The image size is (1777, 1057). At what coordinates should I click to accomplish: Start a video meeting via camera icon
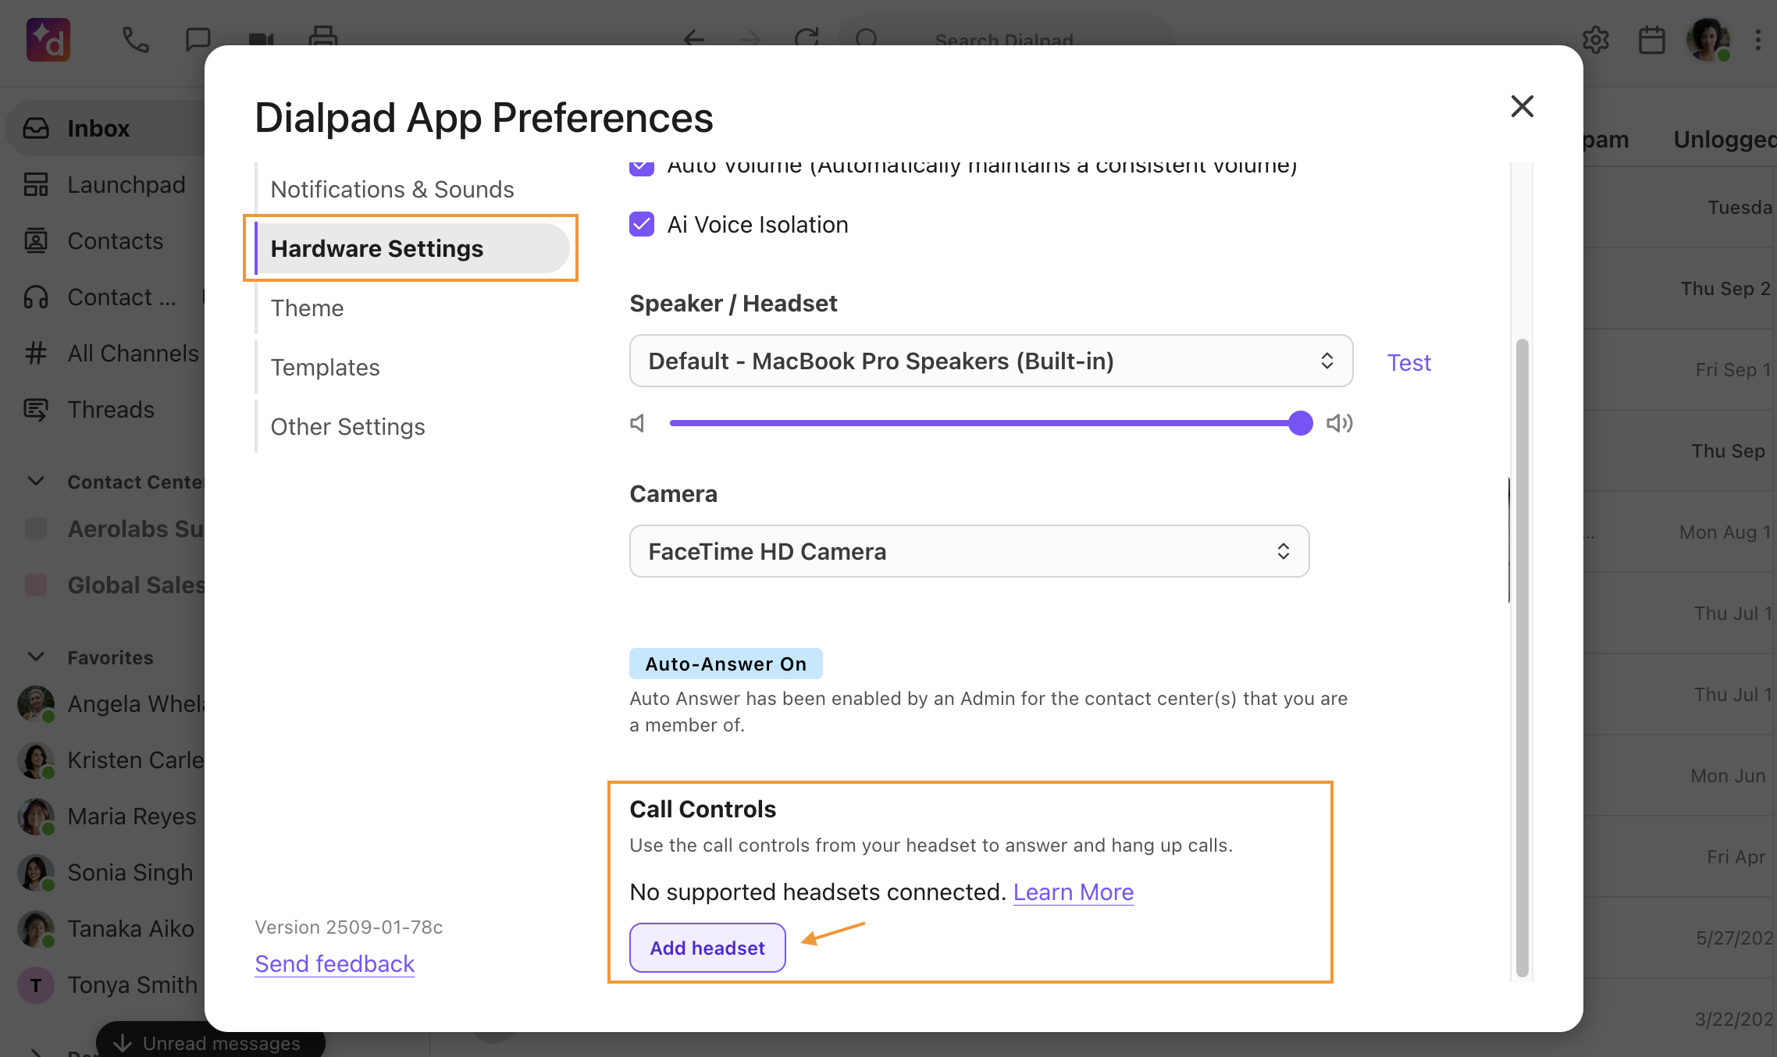click(x=261, y=39)
